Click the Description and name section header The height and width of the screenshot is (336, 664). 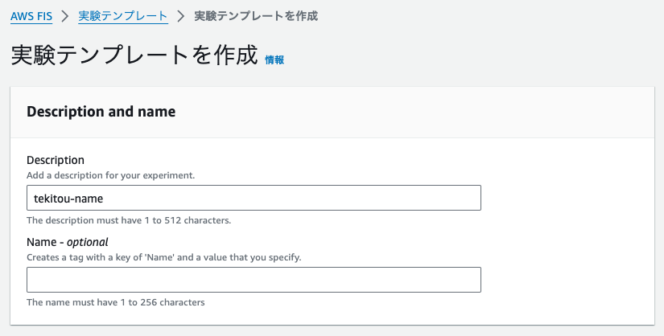coord(101,112)
